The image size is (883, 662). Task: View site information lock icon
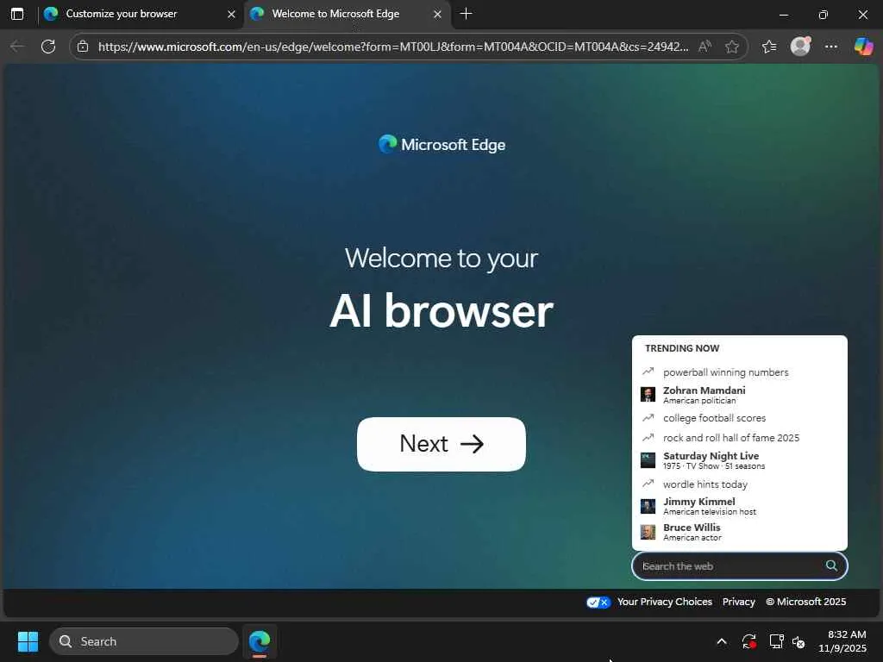coord(83,47)
